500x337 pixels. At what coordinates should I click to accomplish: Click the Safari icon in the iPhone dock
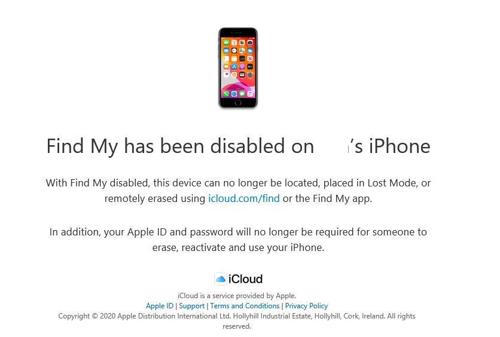point(234,94)
